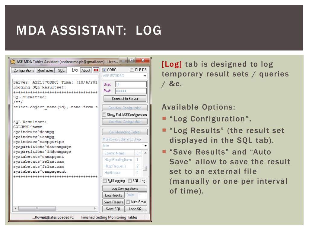This screenshot has width=309, height=231.
Task: Select the HkgcPendingItems row
Action: click(123, 160)
